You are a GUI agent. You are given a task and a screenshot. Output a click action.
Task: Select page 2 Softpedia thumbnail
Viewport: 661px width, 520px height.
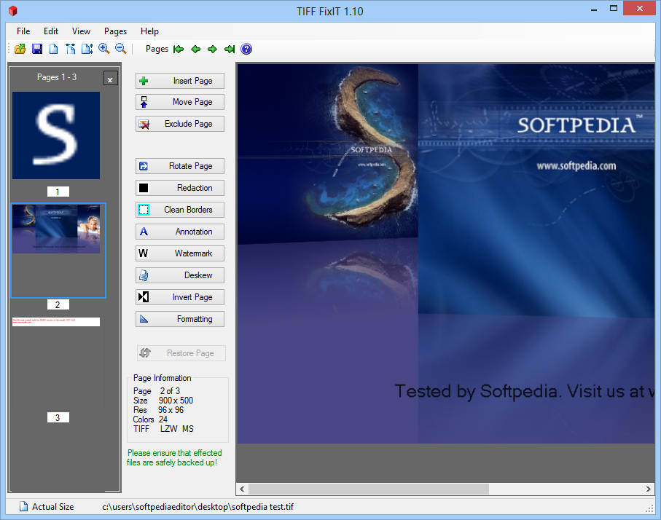click(x=56, y=229)
